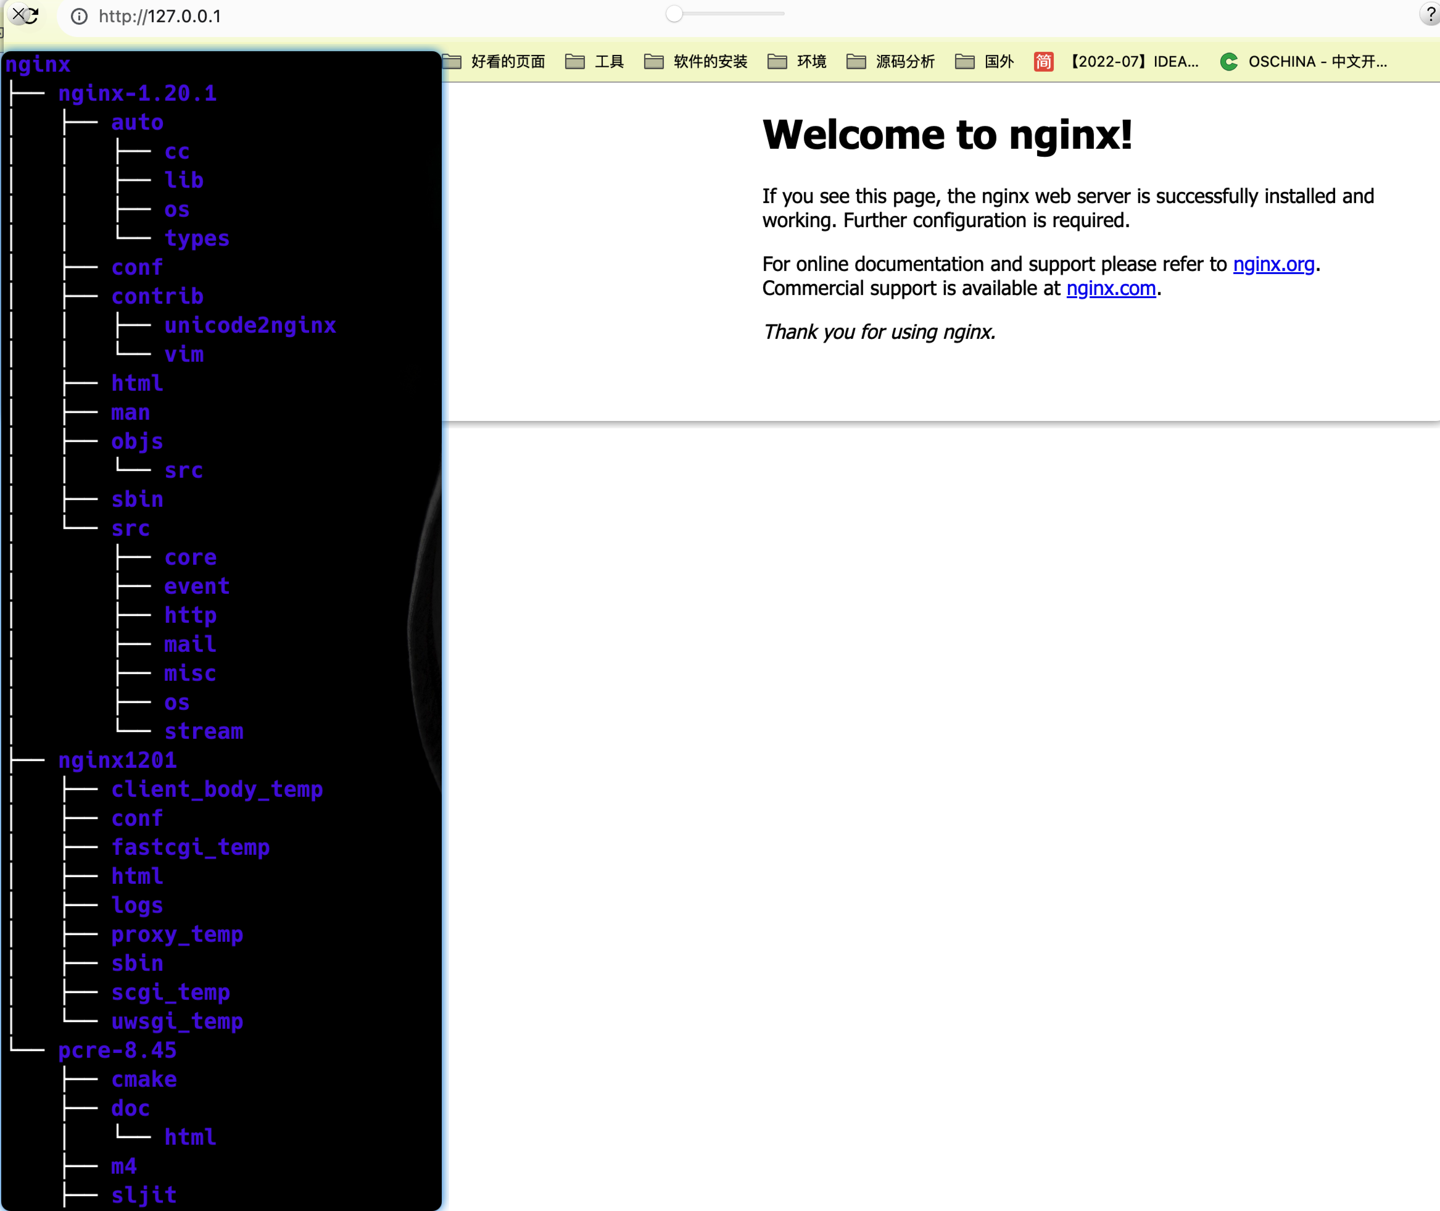The height and width of the screenshot is (1211, 1440).
Task: Click "m4" in the terminal tree
Action: [124, 1167]
